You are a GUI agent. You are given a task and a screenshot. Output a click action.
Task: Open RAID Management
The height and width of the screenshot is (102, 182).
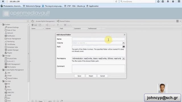(x=13, y=64)
